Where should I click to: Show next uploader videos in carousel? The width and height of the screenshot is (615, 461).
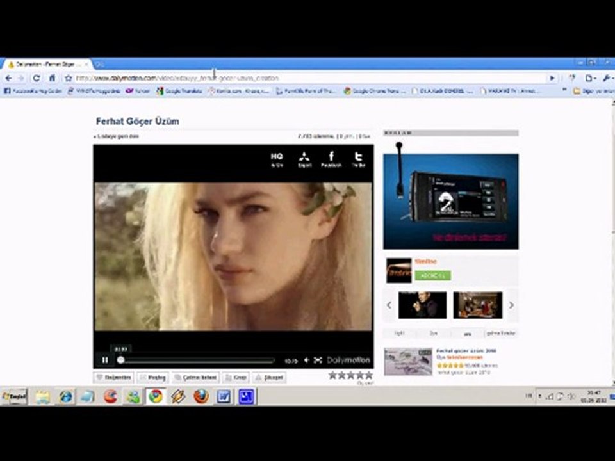point(511,305)
